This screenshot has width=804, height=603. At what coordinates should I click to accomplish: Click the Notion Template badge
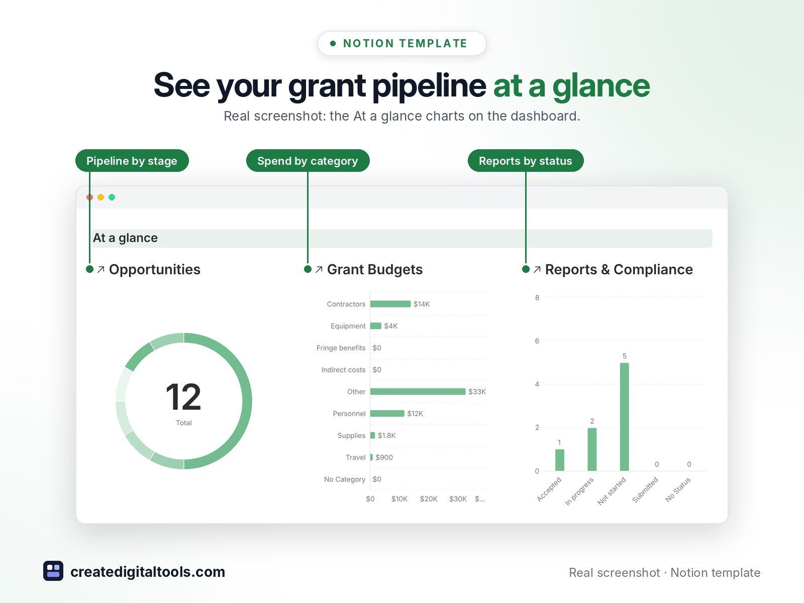pyautogui.click(x=402, y=43)
